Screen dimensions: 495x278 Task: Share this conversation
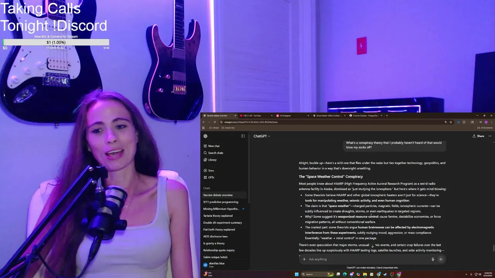478,136
